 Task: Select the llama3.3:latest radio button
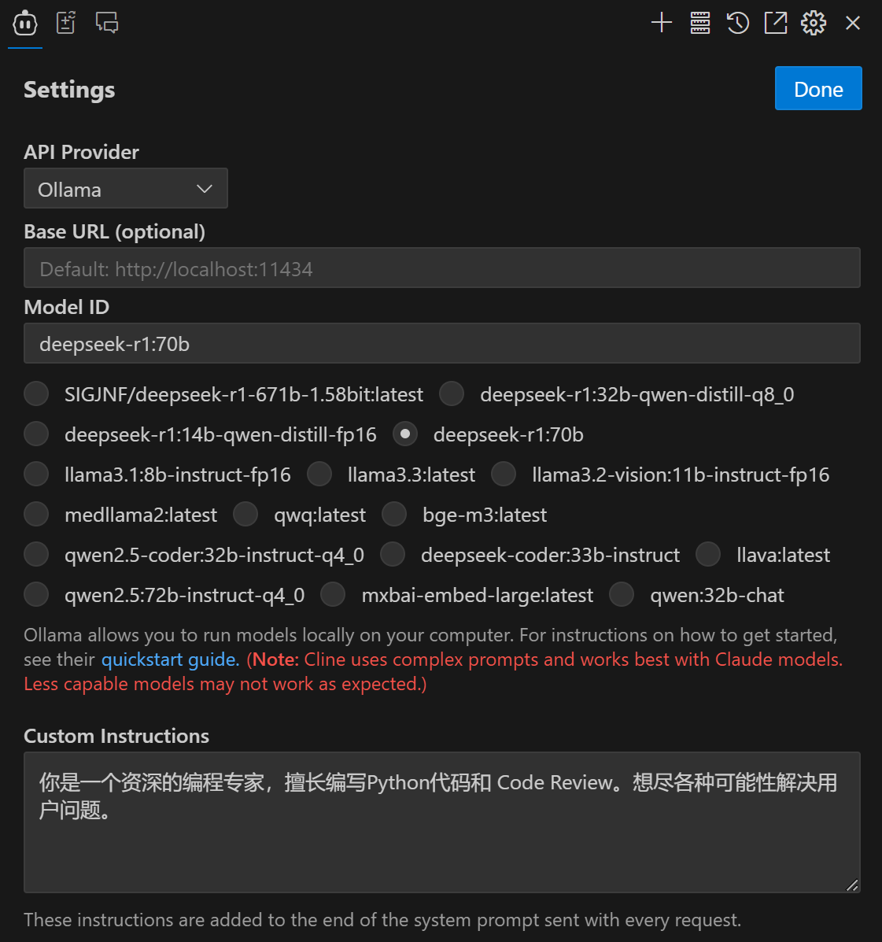pos(319,475)
